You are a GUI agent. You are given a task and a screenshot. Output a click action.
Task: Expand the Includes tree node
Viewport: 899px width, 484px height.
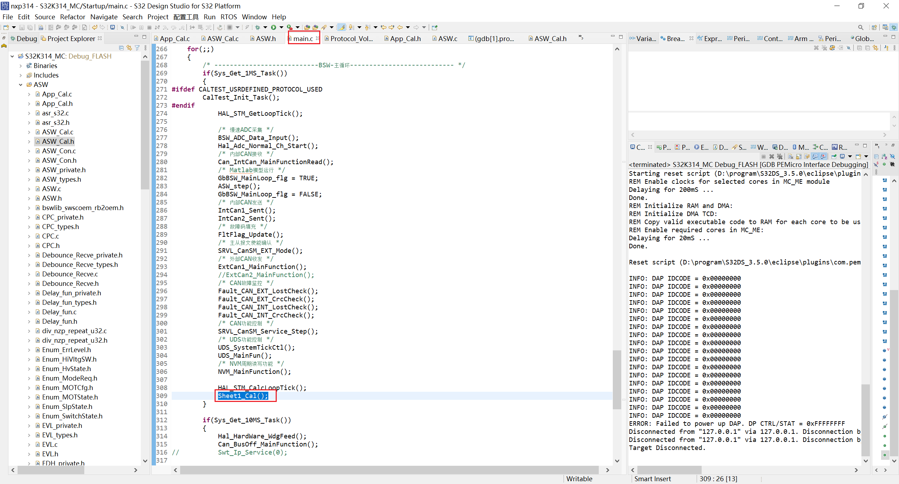[20, 75]
